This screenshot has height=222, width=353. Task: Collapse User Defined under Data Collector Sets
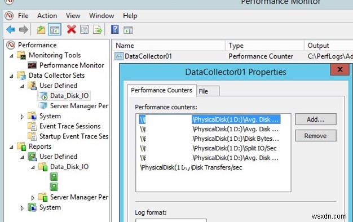coord(22,86)
